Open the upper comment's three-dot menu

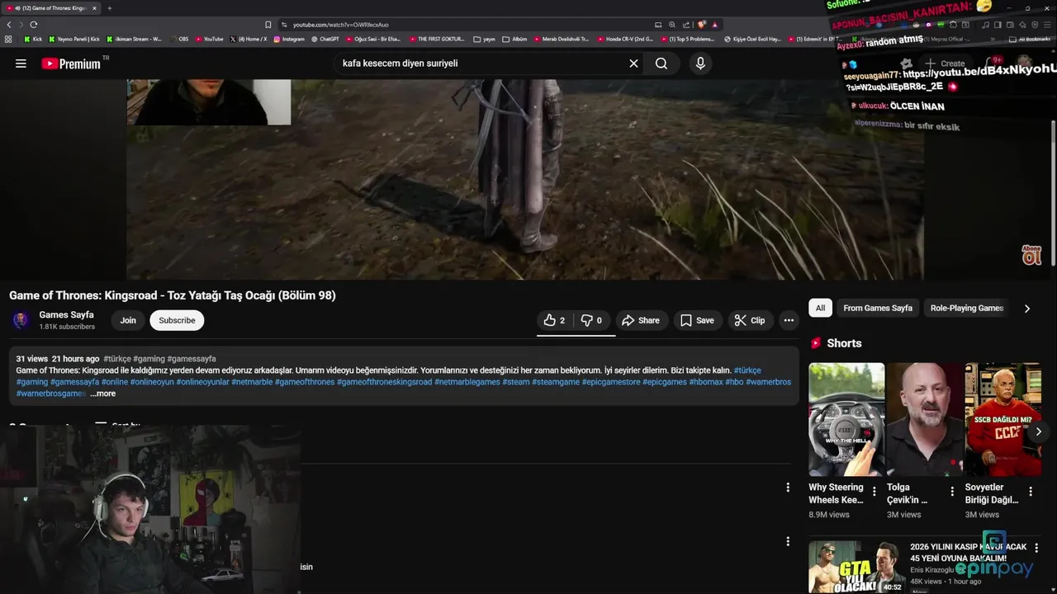click(788, 488)
